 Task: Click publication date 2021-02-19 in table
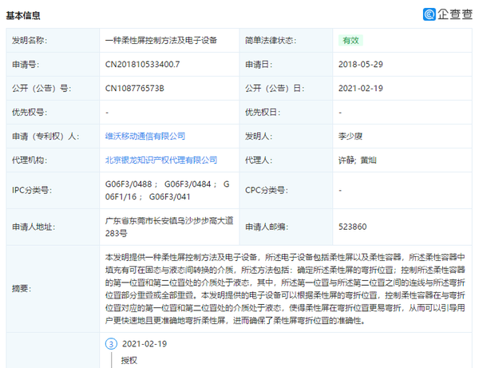[361, 89]
